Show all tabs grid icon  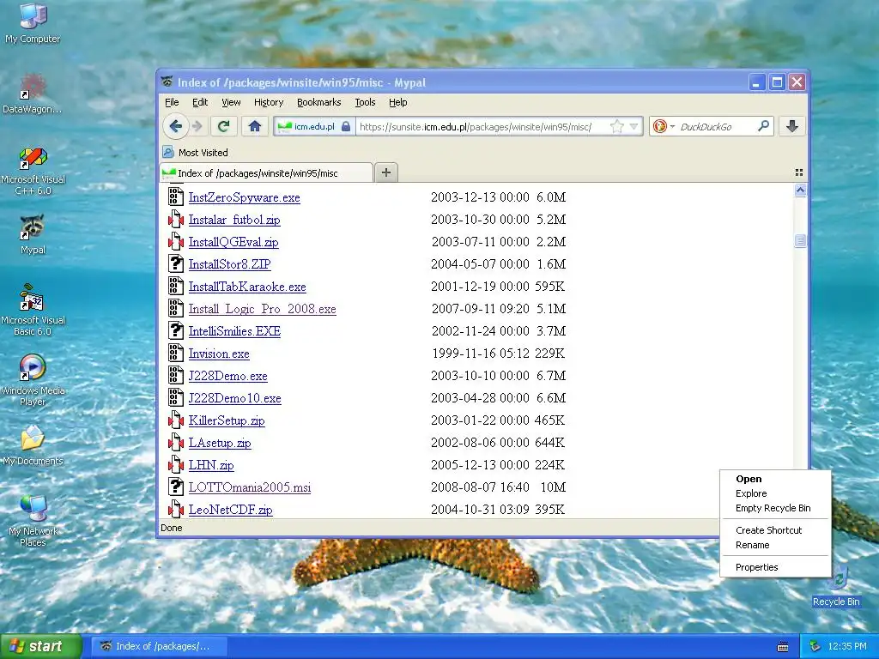click(799, 172)
